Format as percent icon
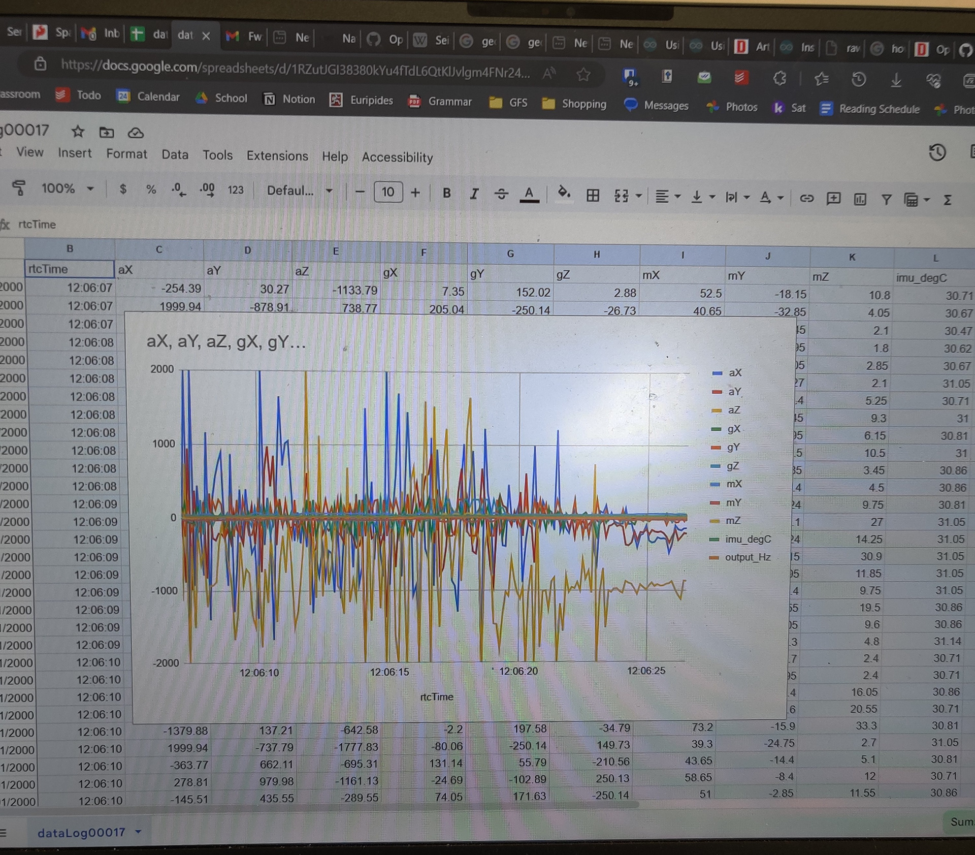The image size is (975, 855). [x=151, y=189]
